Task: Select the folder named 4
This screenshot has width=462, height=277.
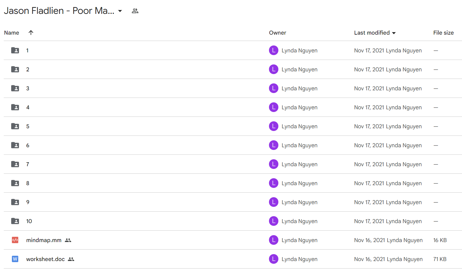Action: pos(28,107)
